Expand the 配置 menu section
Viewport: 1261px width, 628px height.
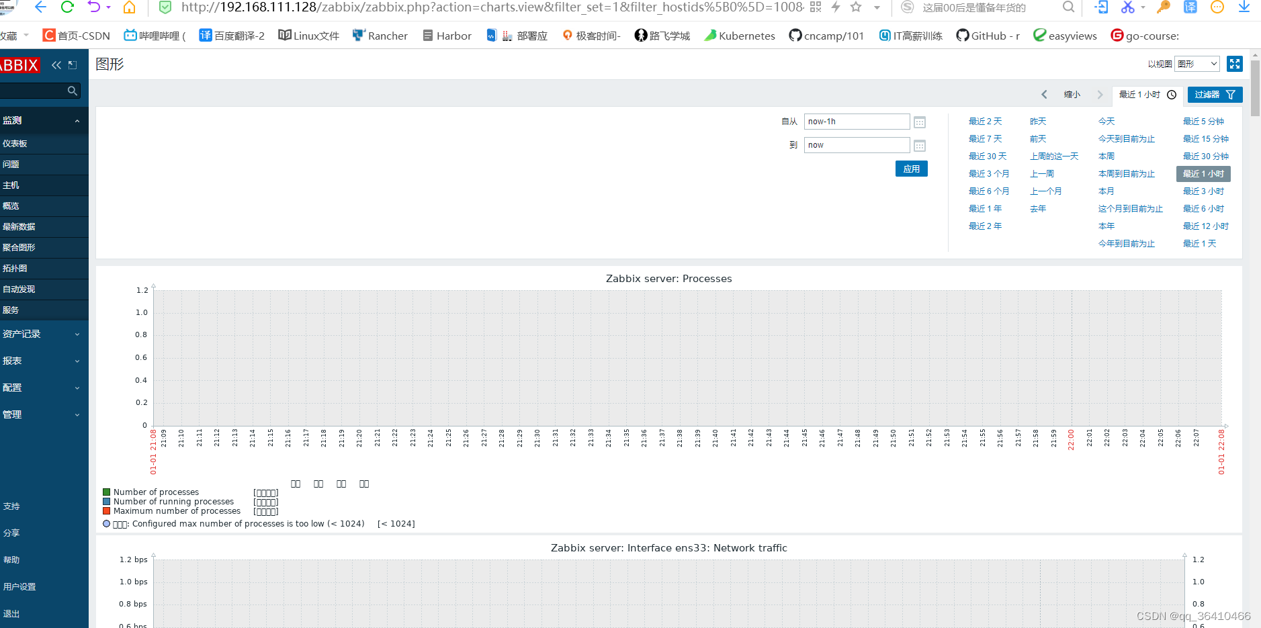click(44, 388)
